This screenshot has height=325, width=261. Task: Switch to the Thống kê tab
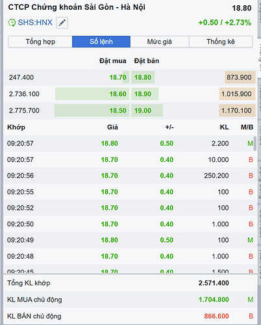click(221, 42)
